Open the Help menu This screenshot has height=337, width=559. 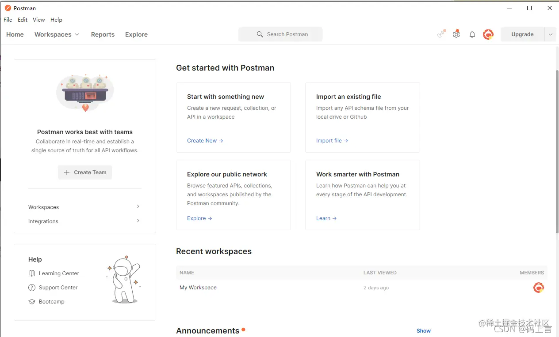point(56,20)
